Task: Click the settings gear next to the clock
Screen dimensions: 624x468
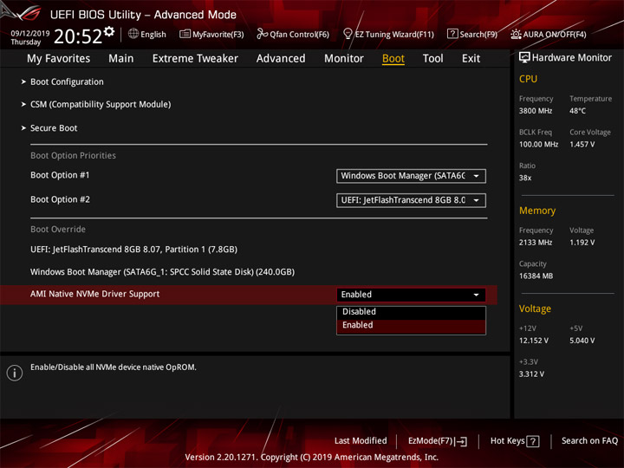Action: (109, 31)
